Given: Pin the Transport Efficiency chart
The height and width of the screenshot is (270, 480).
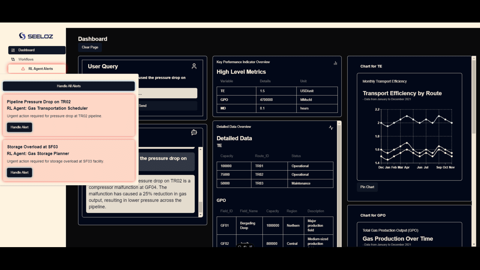Looking at the screenshot, I should pos(367,187).
